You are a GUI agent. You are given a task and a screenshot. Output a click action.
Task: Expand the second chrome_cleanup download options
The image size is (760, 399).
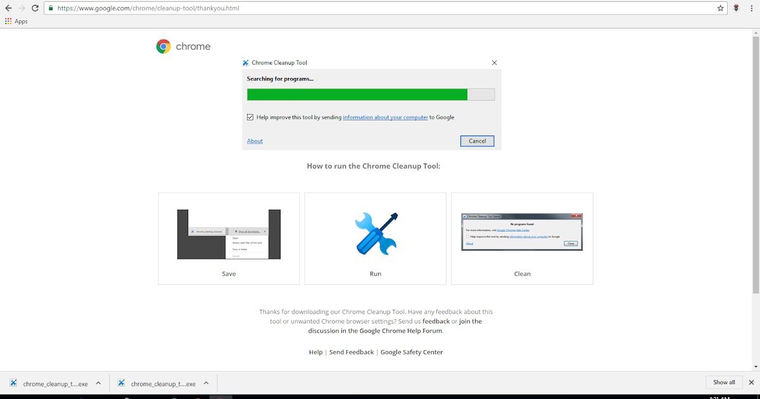(x=206, y=383)
